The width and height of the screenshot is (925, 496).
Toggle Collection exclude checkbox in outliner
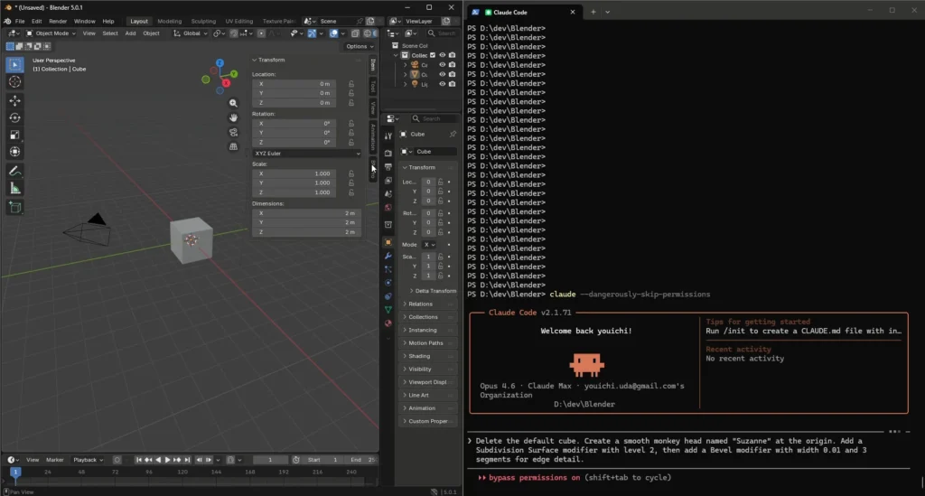[433, 55]
